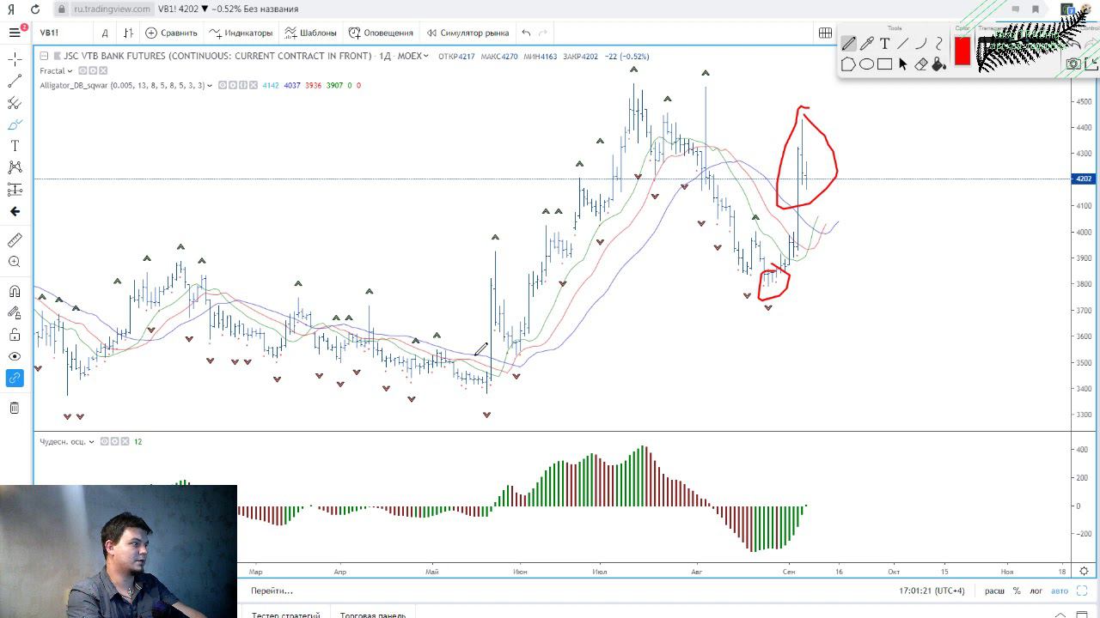Choose the pencil in the drawing overlay
This screenshot has height=618, width=1100.
pyautogui.click(x=848, y=44)
